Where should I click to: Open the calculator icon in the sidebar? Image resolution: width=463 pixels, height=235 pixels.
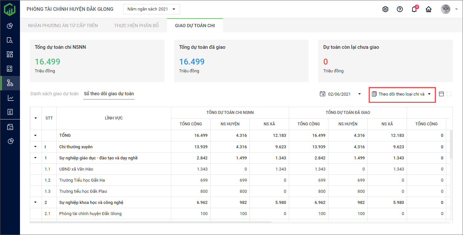[x=10, y=69]
